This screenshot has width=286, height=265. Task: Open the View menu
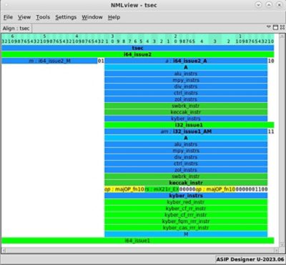(24, 17)
